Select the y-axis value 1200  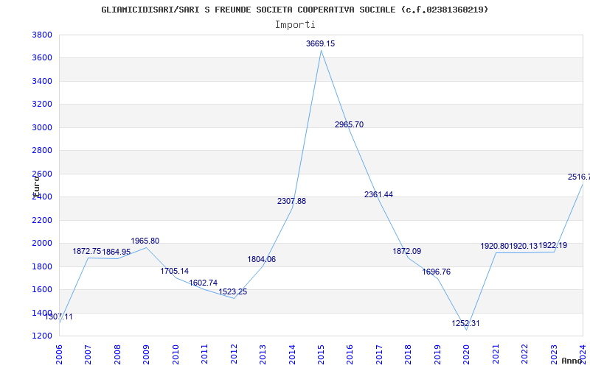42,336
